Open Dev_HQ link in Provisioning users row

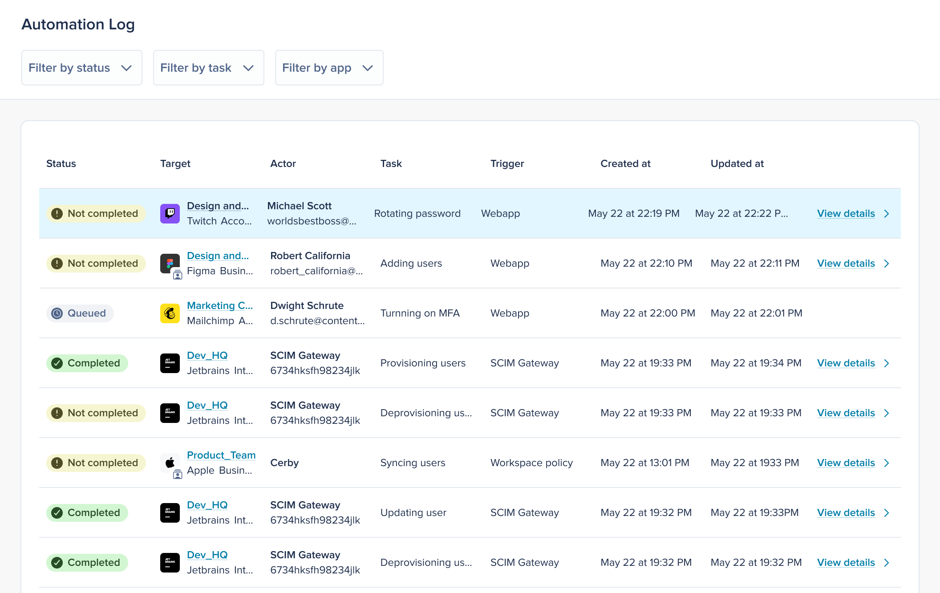tap(207, 356)
